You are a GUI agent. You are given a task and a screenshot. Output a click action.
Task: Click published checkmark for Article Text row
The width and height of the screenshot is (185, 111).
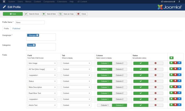click(141, 105)
